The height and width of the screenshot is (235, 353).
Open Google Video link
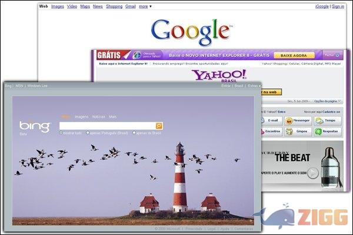pyautogui.click(x=72, y=6)
